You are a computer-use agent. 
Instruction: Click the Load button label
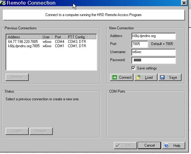pos(149,77)
